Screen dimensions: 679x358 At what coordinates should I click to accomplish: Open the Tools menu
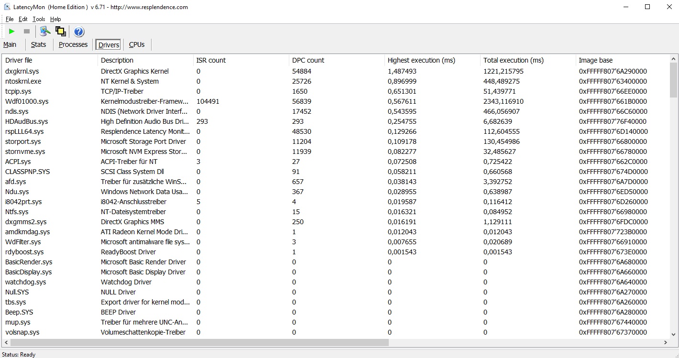point(39,19)
